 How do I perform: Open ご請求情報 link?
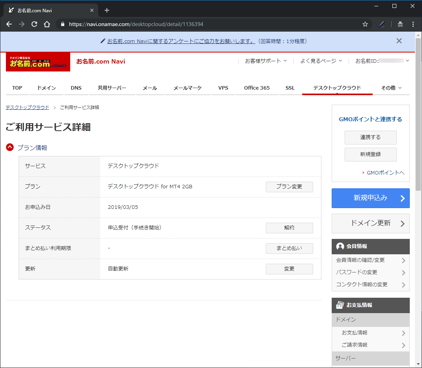click(x=371, y=345)
